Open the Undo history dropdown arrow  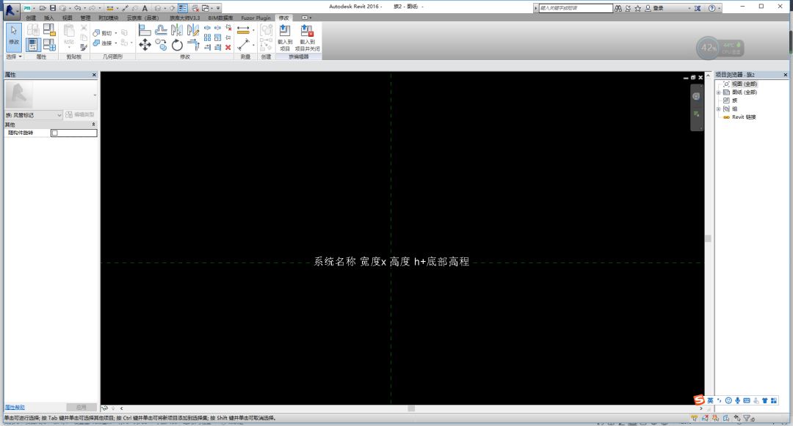coord(84,8)
